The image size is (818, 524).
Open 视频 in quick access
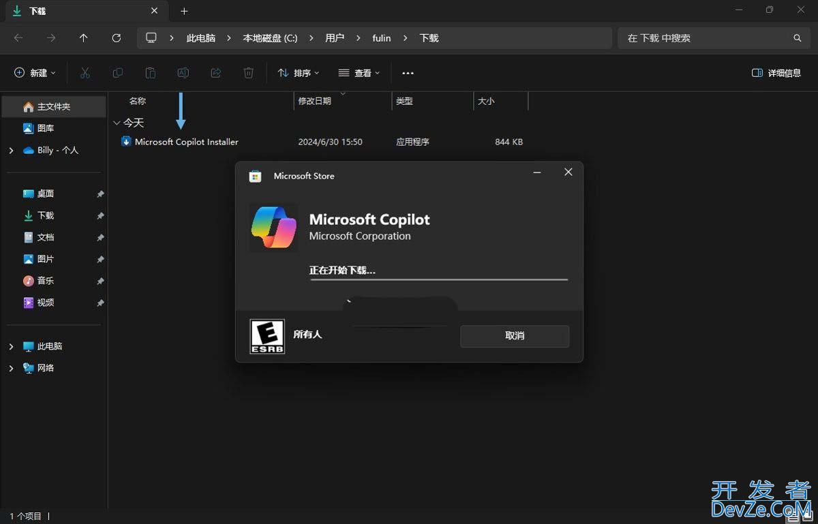[x=46, y=303]
